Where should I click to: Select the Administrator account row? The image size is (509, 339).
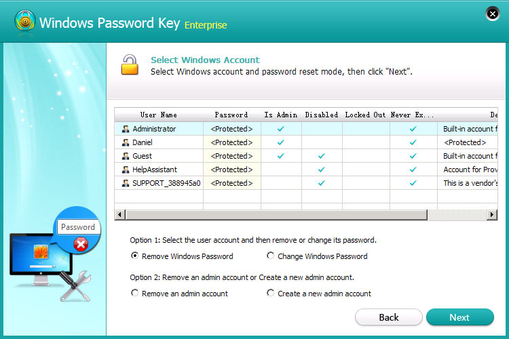pyautogui.click(x=306, y=129)
